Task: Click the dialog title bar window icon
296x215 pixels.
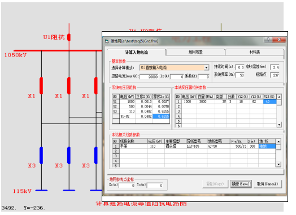Action: click(107, 41)
